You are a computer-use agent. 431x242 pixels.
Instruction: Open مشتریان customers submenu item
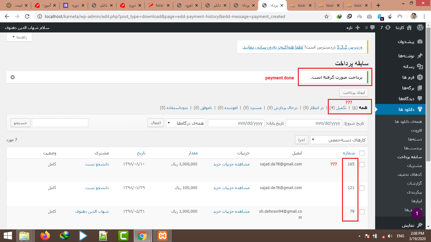414,165
